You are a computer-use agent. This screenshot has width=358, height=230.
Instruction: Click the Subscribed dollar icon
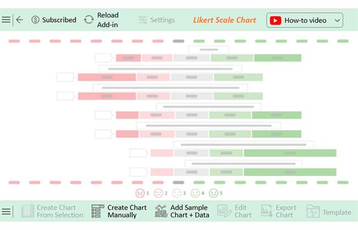(35, 20)
